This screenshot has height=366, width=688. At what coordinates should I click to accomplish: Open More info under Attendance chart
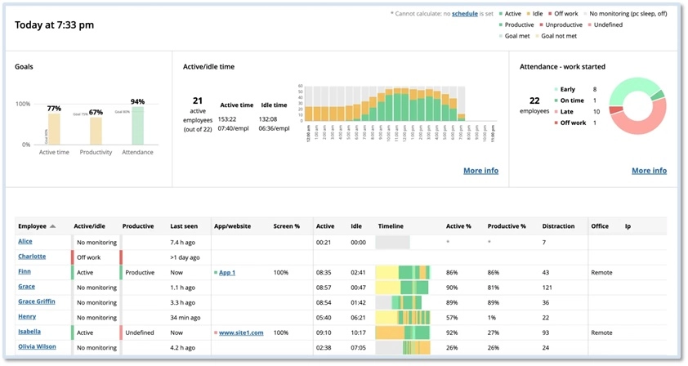click(649, 171)
